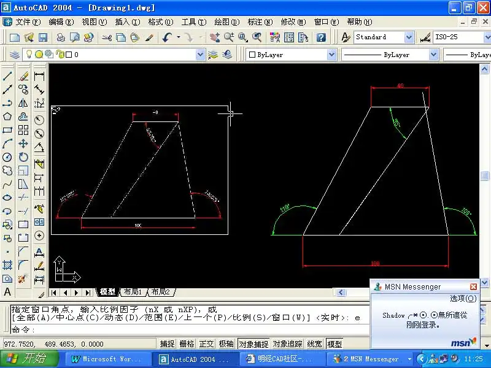This screenshot has width=491, height=368.
Task: Toggle 对象追踪 object tracking in status bar
Action: click(x=288, y=344)
